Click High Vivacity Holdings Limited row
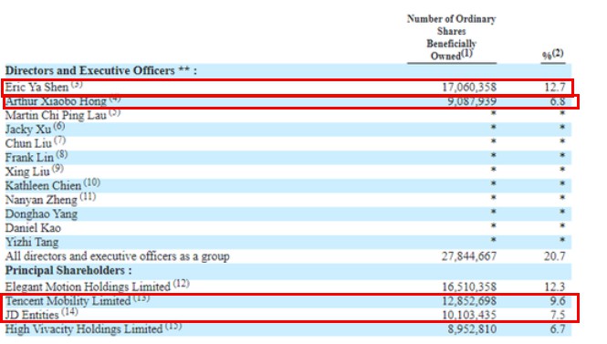607x344 pixels. pos(288,328)
